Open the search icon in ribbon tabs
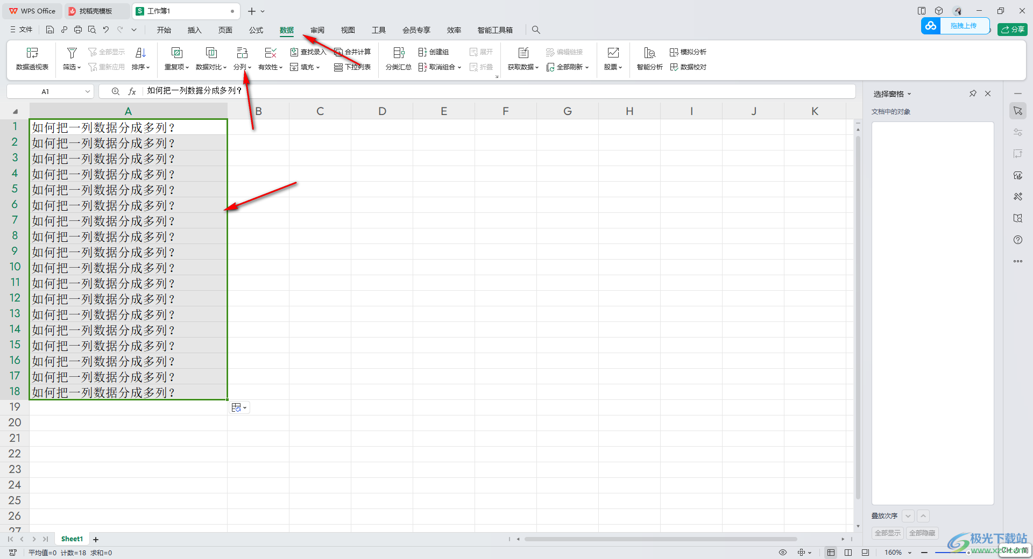The image size is (1033, 559). [x=536, y=30]
